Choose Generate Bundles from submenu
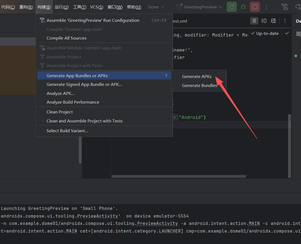 [x=199, y=85]
